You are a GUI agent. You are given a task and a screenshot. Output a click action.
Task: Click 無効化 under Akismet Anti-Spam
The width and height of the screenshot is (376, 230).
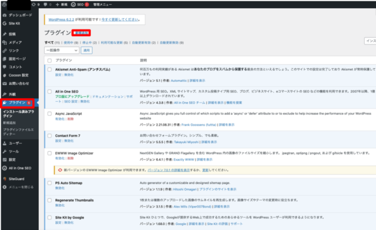[x=69, y=75]
